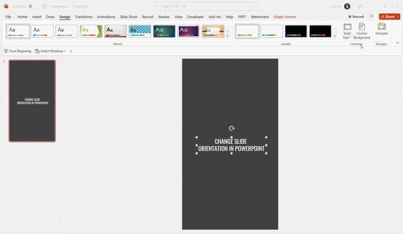The height and width of the screenshot is (234, 403).
Task: Open the Watermark tab
Action: coord(260,17)
